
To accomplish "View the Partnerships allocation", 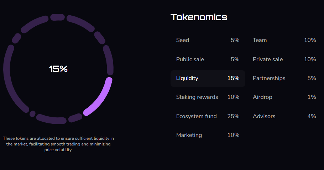I will [284, 78].
